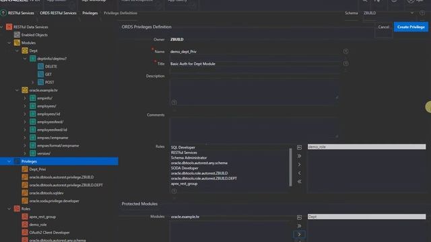This screenshot has height=242, width=431.
Task: Click the Roles list scrollbar
Action: pyautogui.click(x=290, y=167)
